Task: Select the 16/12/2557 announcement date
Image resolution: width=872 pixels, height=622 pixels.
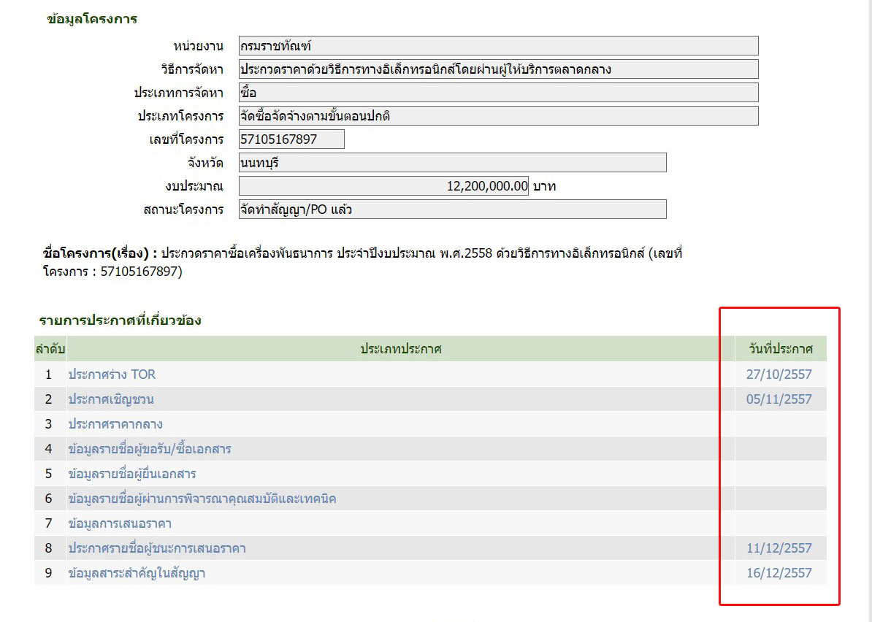Action: [779, 573]
